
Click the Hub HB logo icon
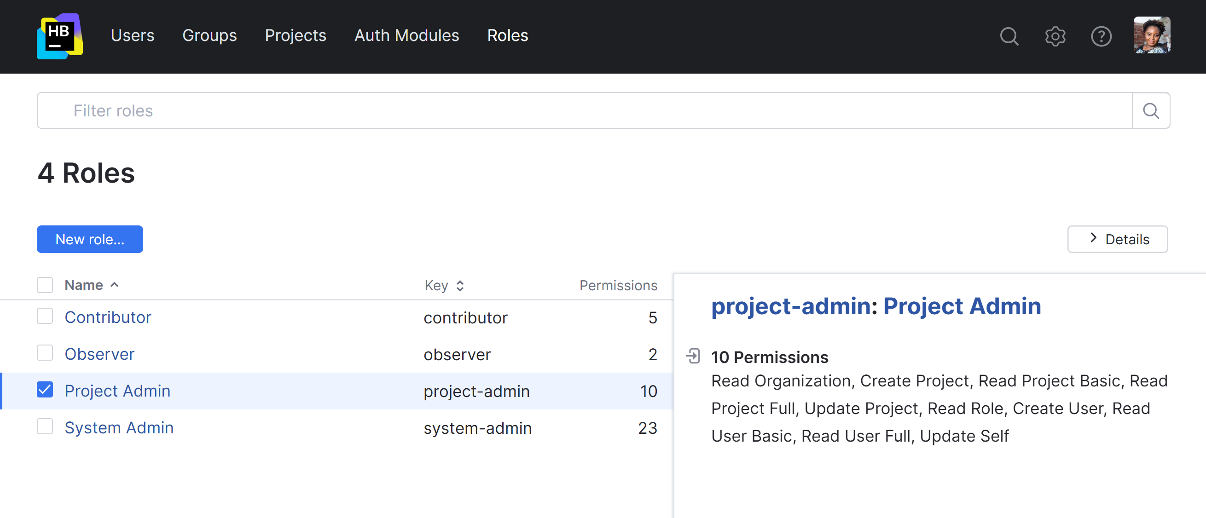59,36
